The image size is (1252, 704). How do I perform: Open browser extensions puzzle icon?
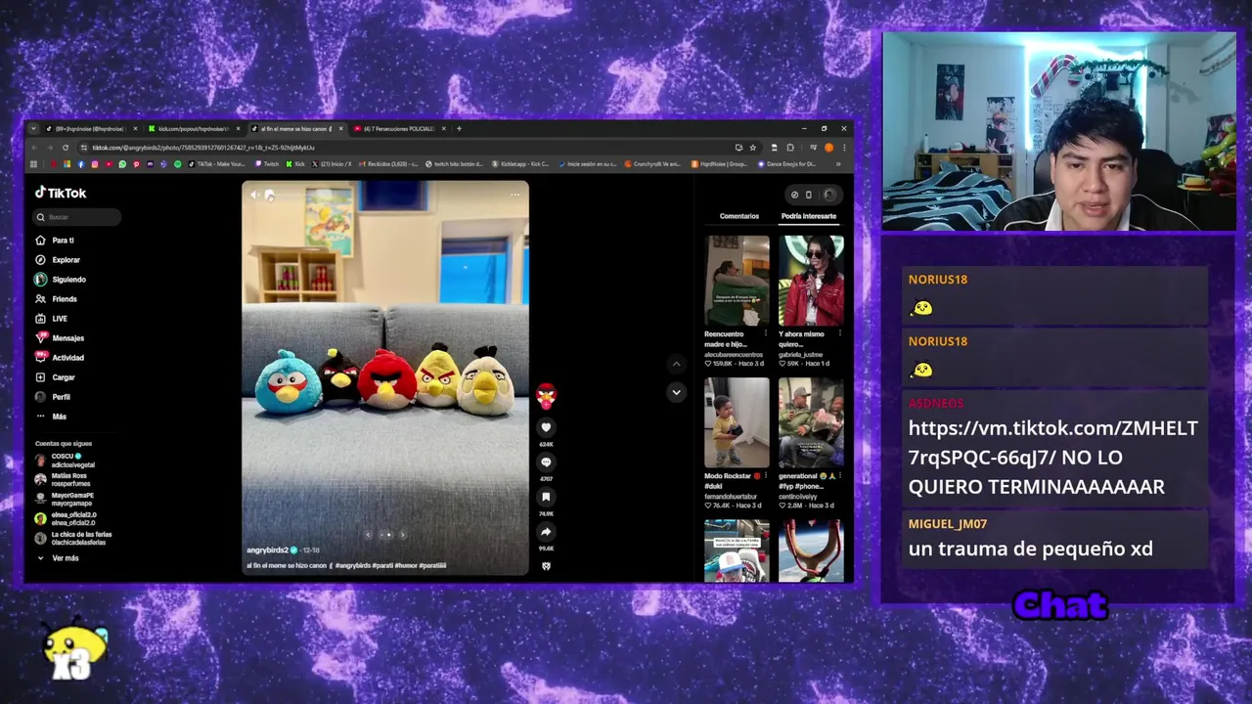click(x=790, y=148)
